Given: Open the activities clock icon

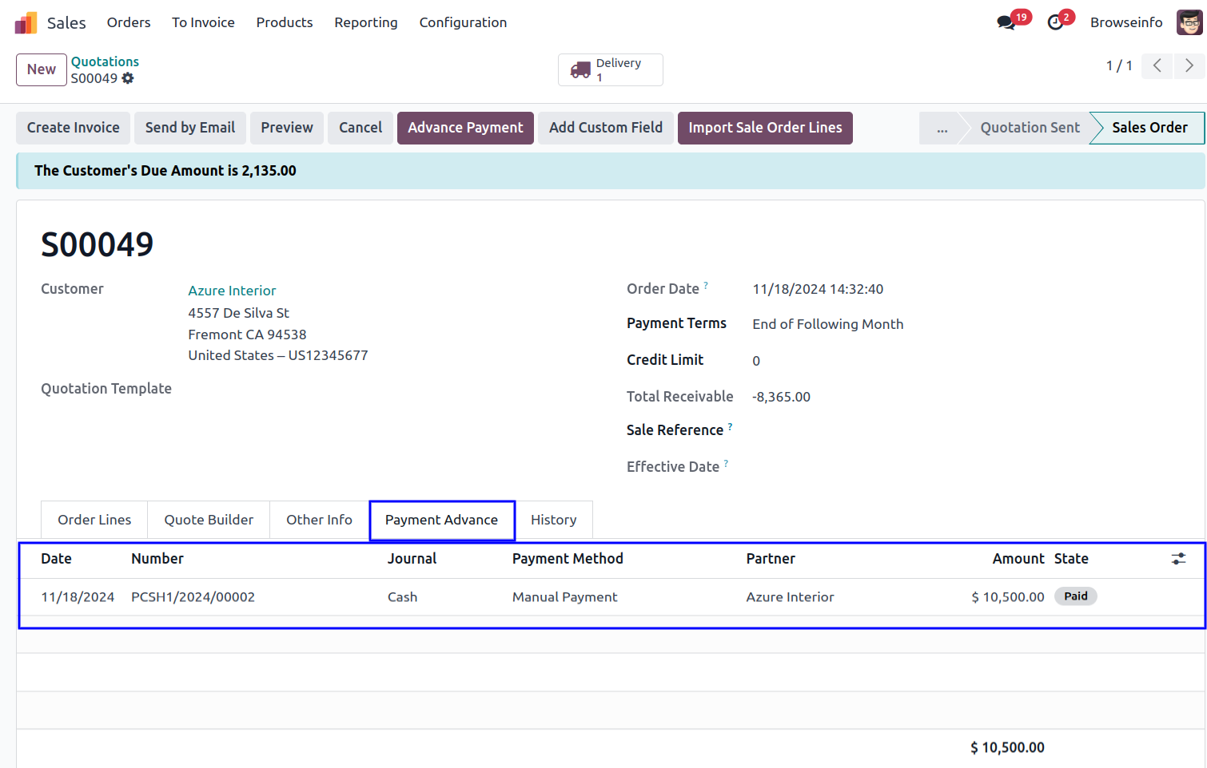Looking at the screenshot, I should pyautogui.click(x=1056, y=23).
